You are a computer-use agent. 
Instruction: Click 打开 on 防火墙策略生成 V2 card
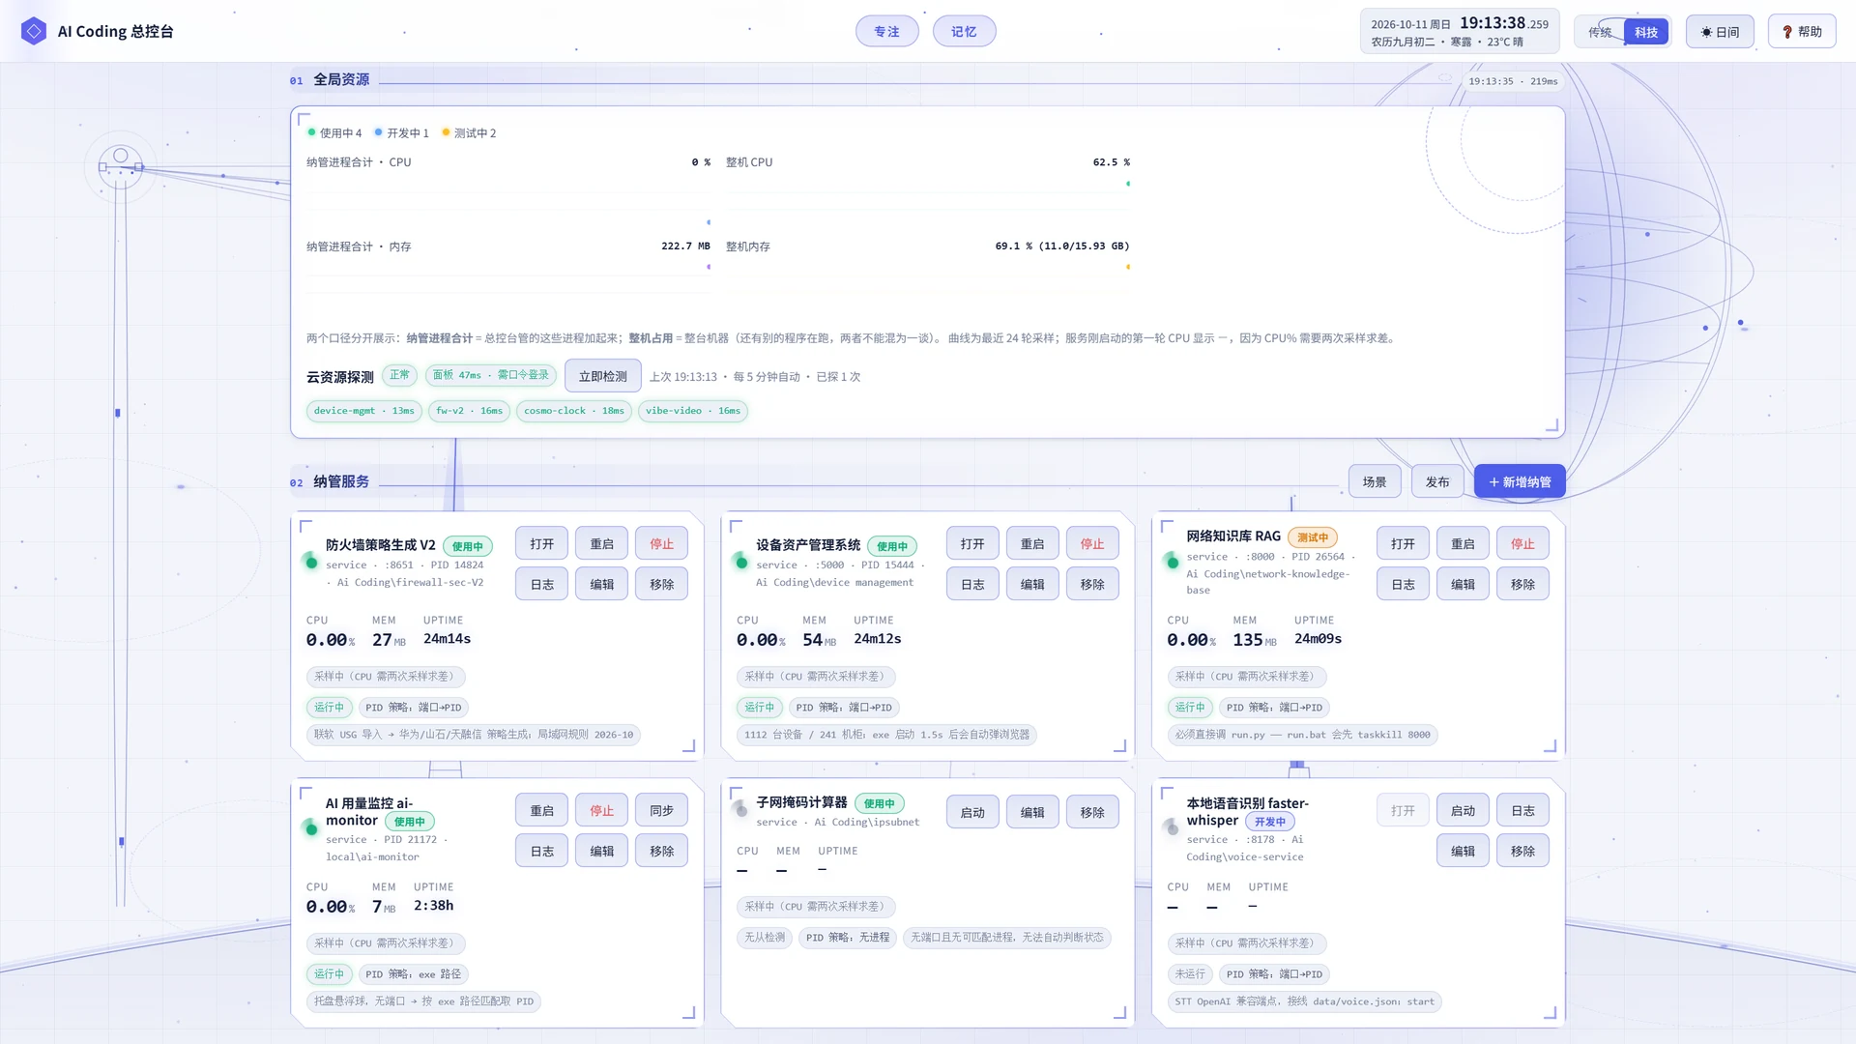(x=542, y=543)
